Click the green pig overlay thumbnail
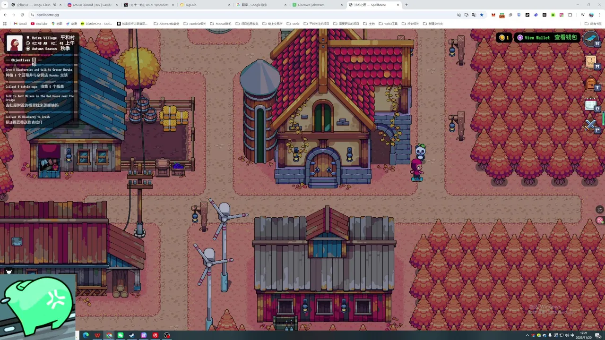 point(38,307)
